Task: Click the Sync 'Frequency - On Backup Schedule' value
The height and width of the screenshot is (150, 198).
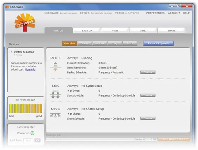Action: point(117,95)
